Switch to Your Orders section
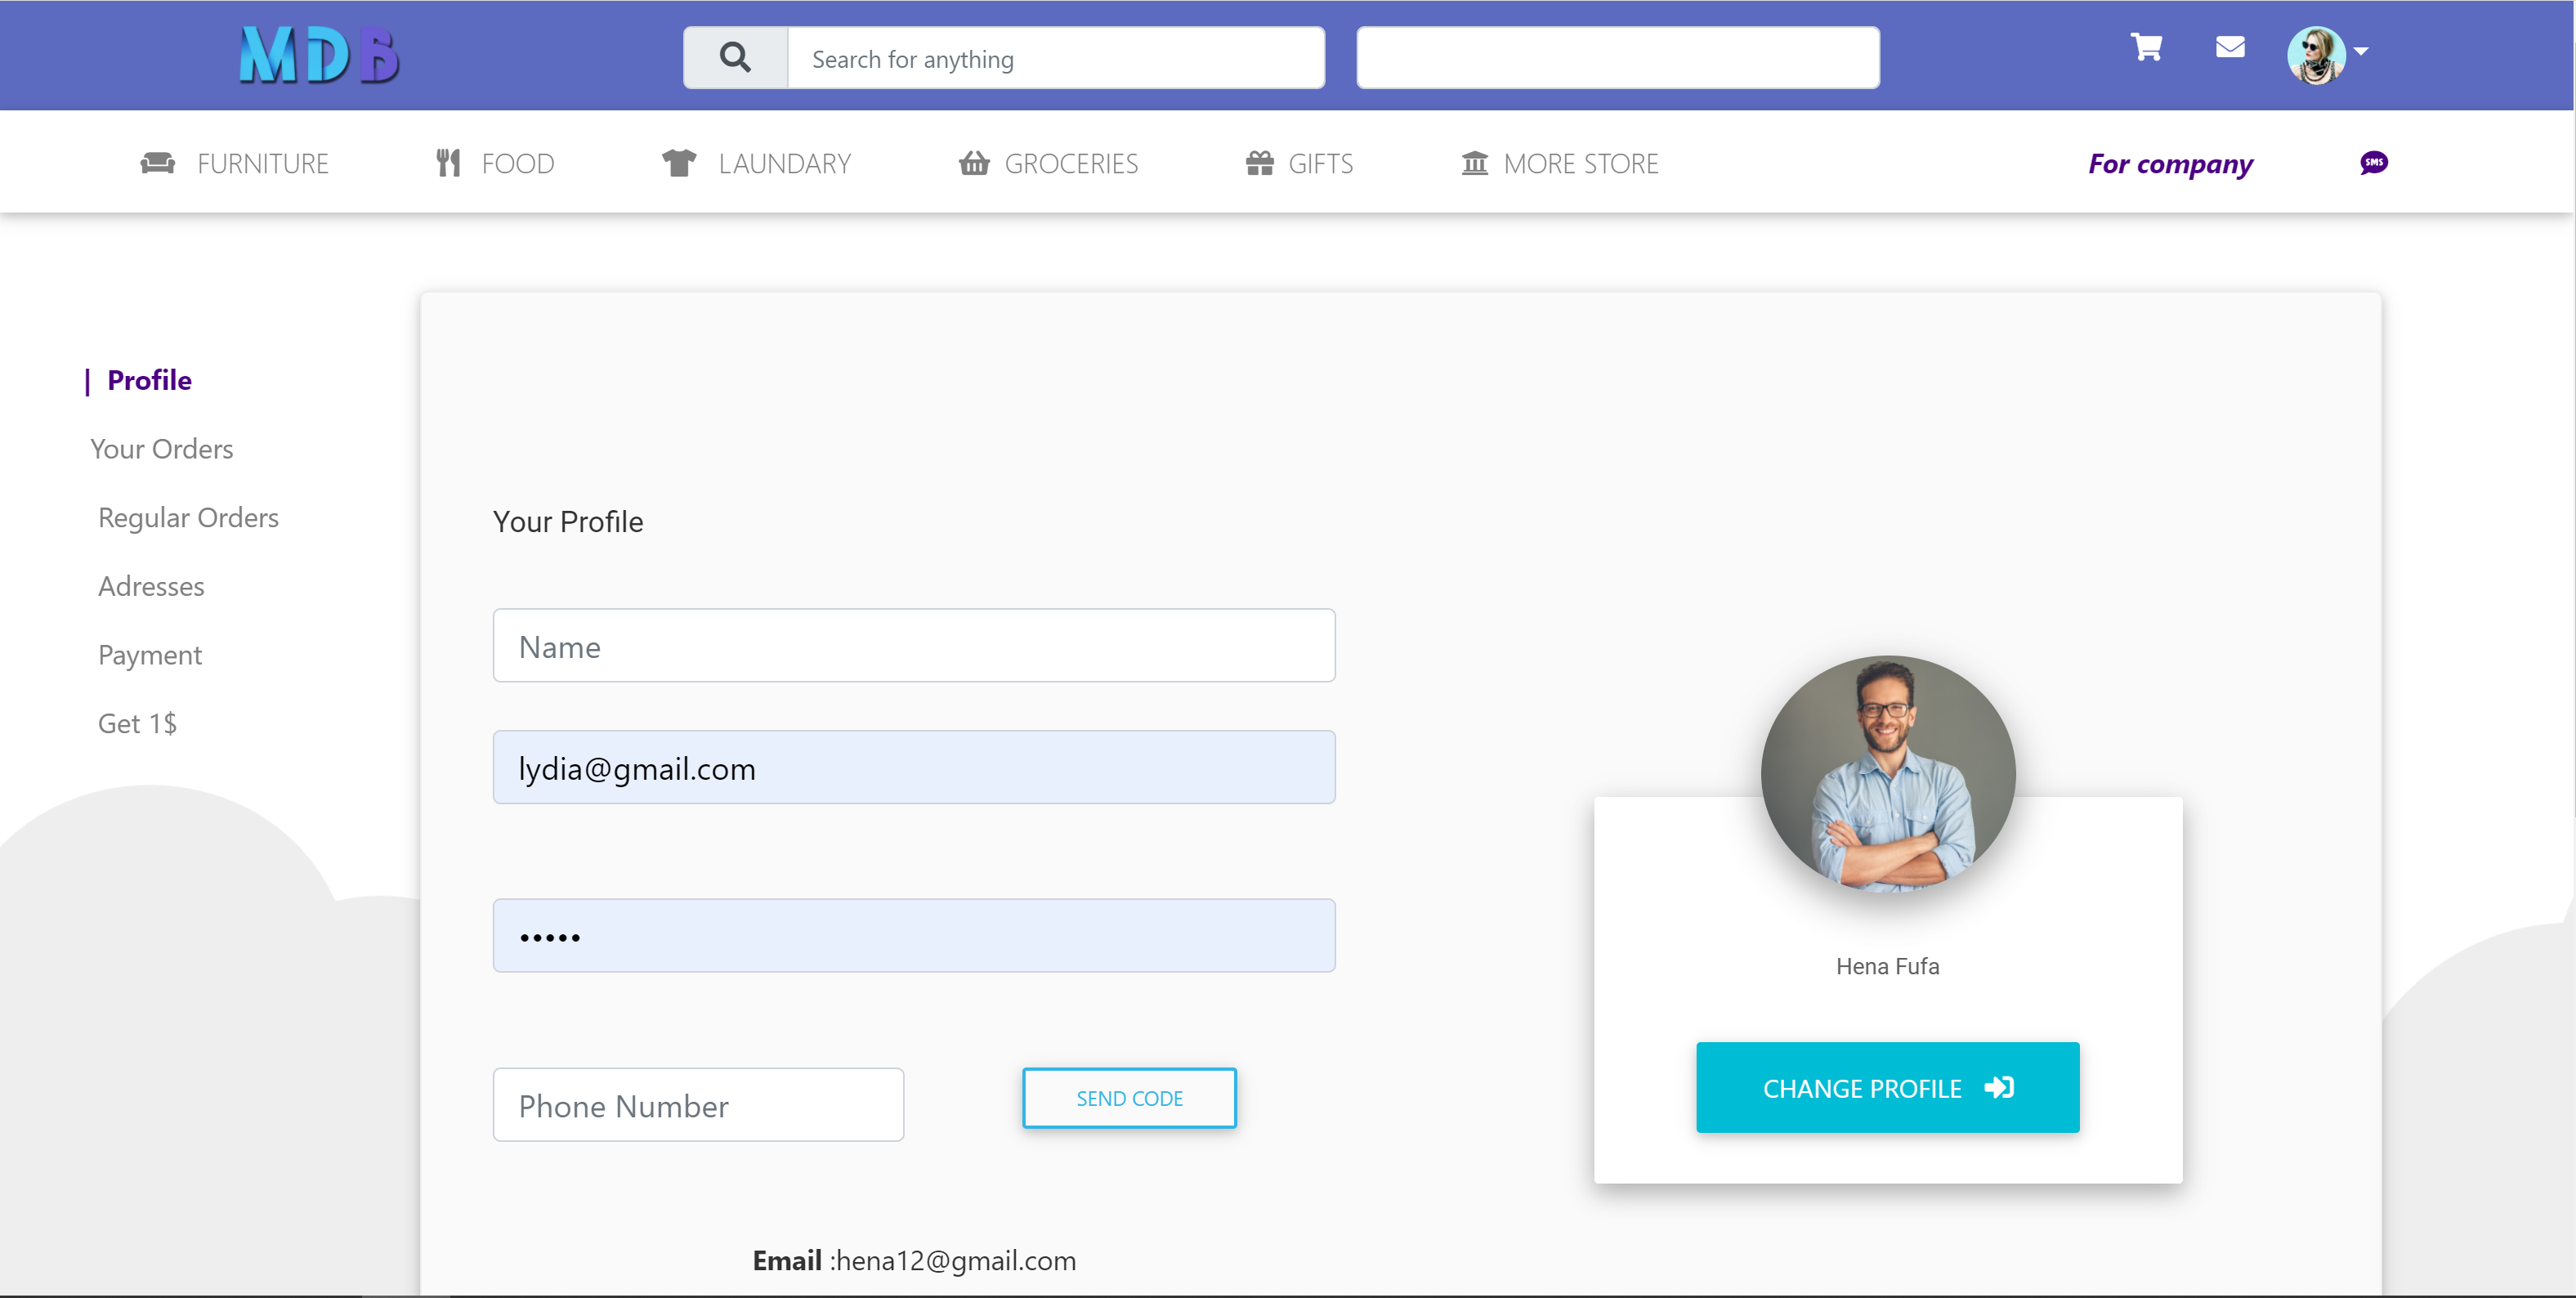Screen dimensions: 2576x1298 pos(161,448)
